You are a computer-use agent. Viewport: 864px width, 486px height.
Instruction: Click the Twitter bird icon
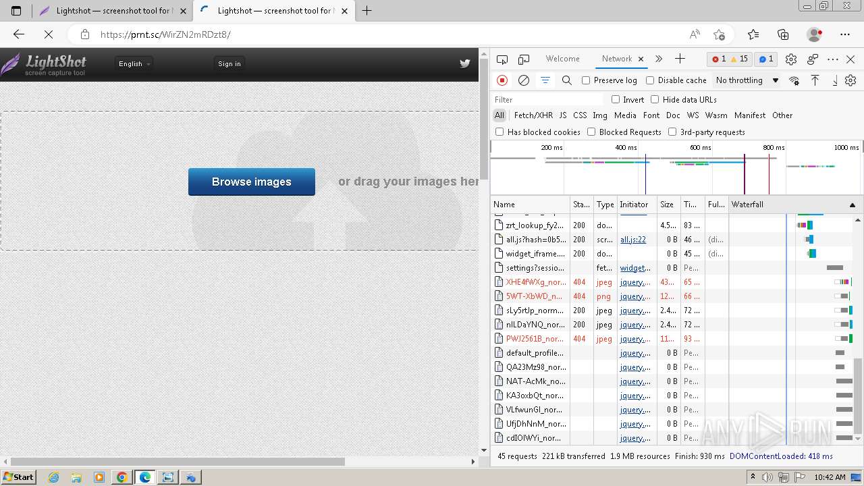tap(465, 63)
